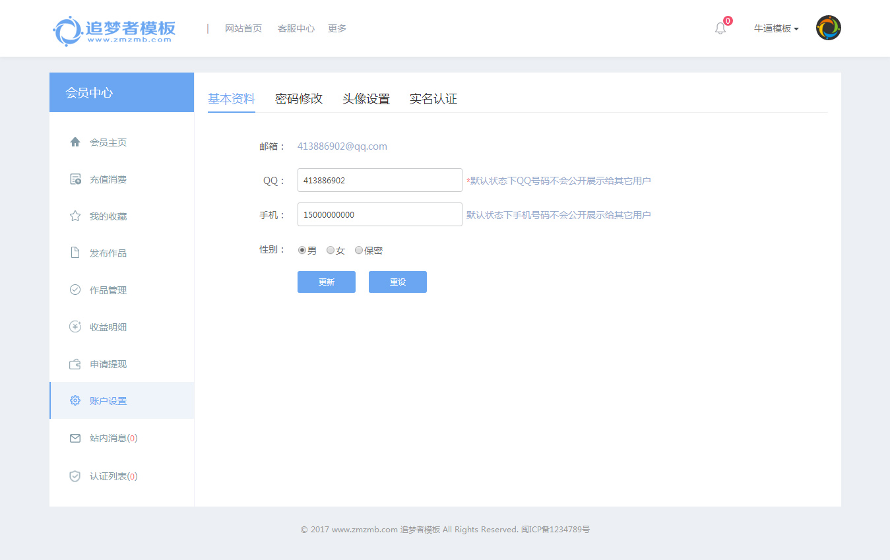
Task: Switch to the 密码修改 tab
Action: point(299,99)
